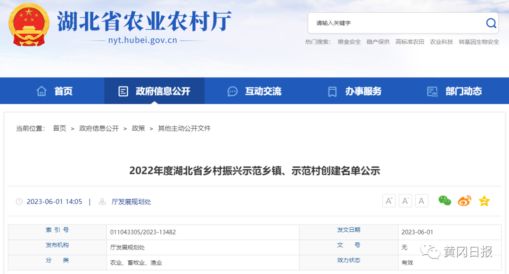Follow breadcrumb link 其他主动公开文件

tap(184, 128)
